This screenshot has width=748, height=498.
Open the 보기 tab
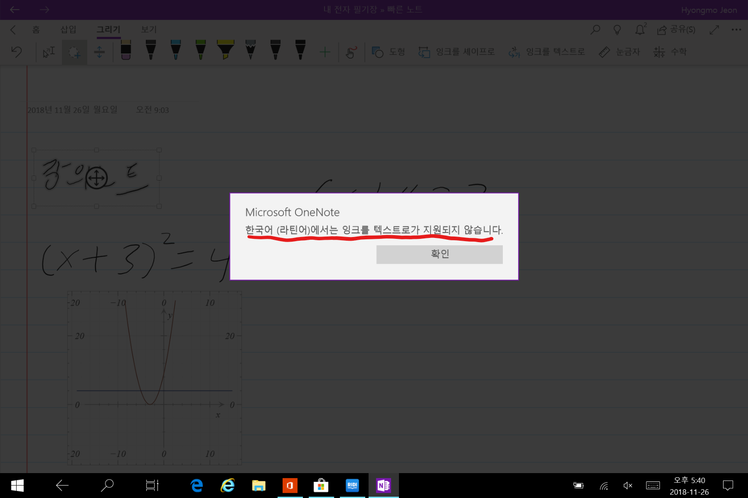click(149, 30)
